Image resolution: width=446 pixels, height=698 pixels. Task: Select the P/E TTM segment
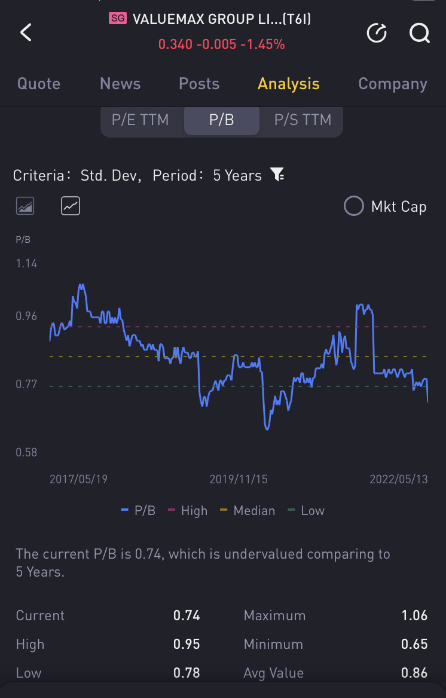tap(140, 120)
